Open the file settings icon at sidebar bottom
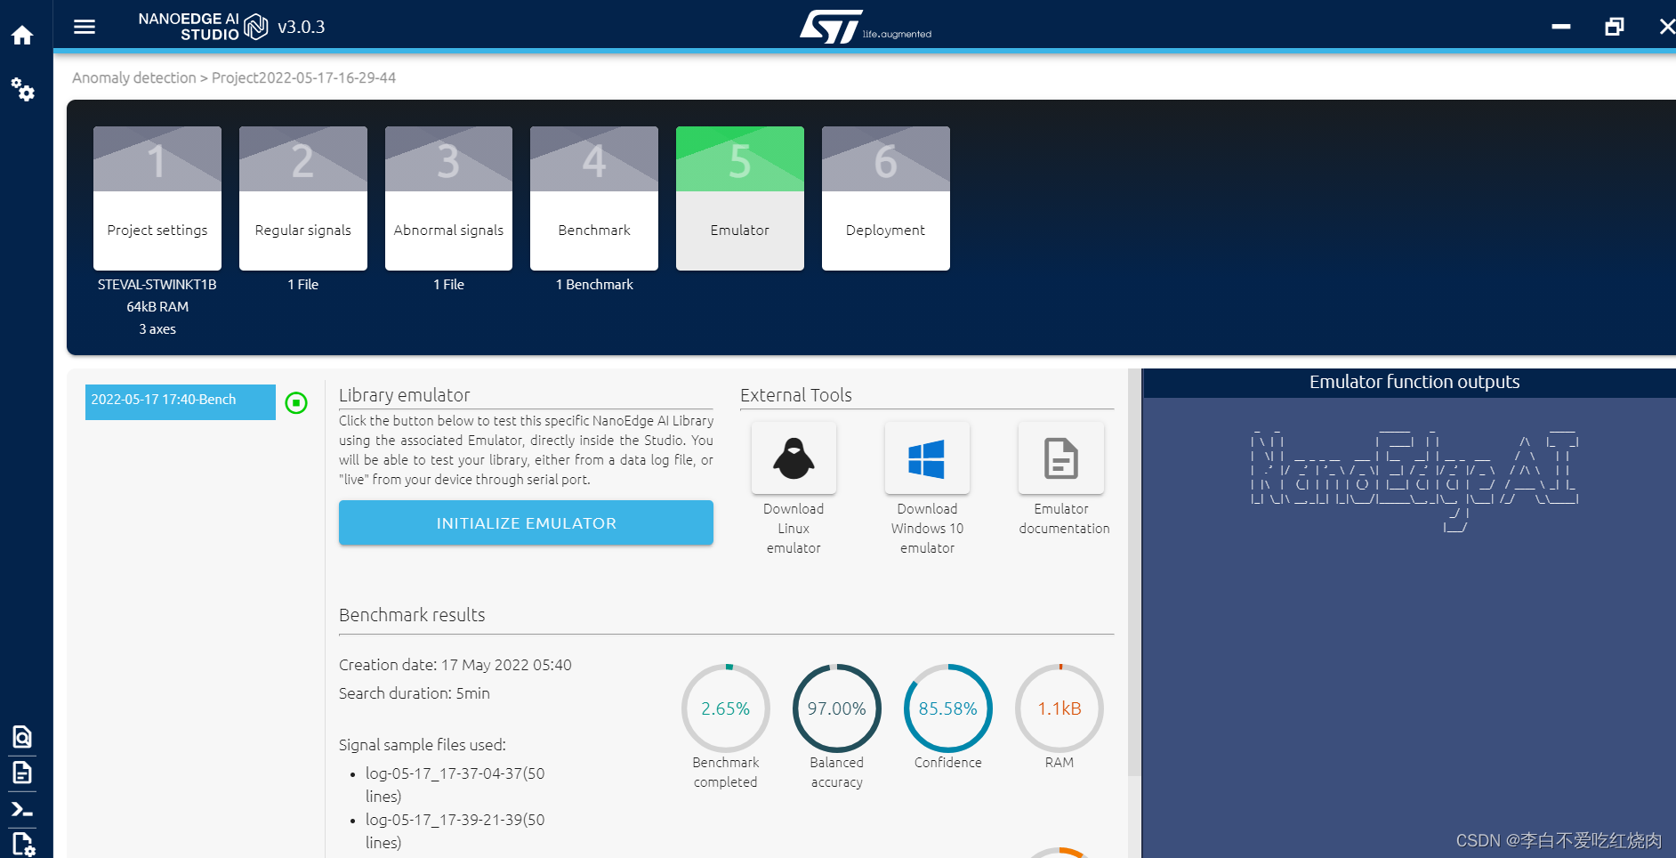Image resolution: width=1676 pixels, height=858 pixels. point(22,844)
